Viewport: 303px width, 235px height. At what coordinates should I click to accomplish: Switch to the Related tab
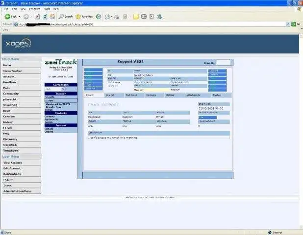pyautogui.click(x=175, y=95)
